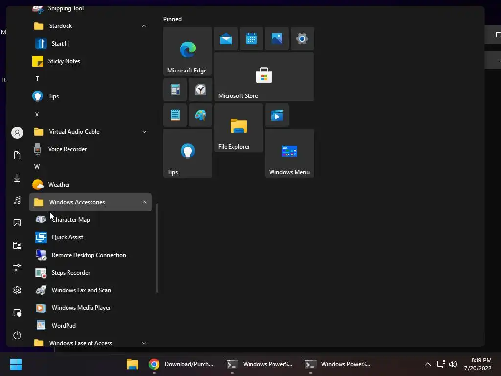This screenshot has height=376, width=501.
Task: Start Quick Assist
Action: pos(91,237)
